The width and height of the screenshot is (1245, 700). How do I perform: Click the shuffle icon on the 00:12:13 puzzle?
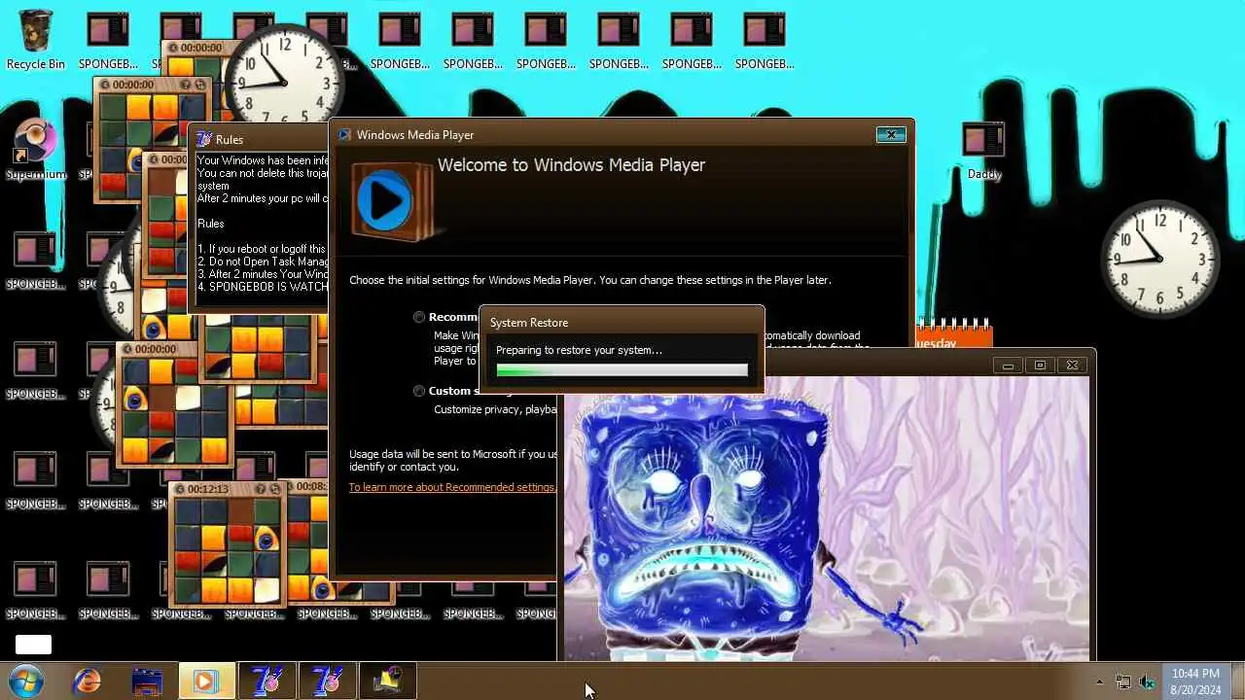(x=275, y=489)
